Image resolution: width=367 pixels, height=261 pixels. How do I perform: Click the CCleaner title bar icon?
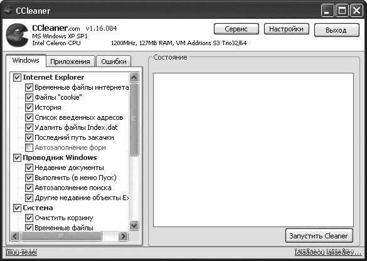coord(8,10)
